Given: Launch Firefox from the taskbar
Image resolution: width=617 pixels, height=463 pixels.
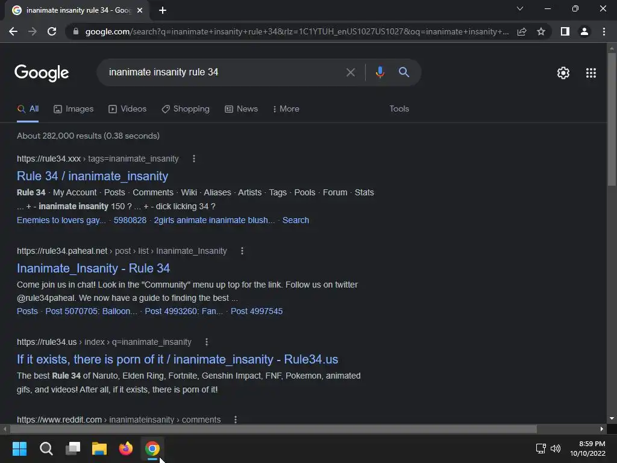Looking at the screenshot, I should coord(126,449).
